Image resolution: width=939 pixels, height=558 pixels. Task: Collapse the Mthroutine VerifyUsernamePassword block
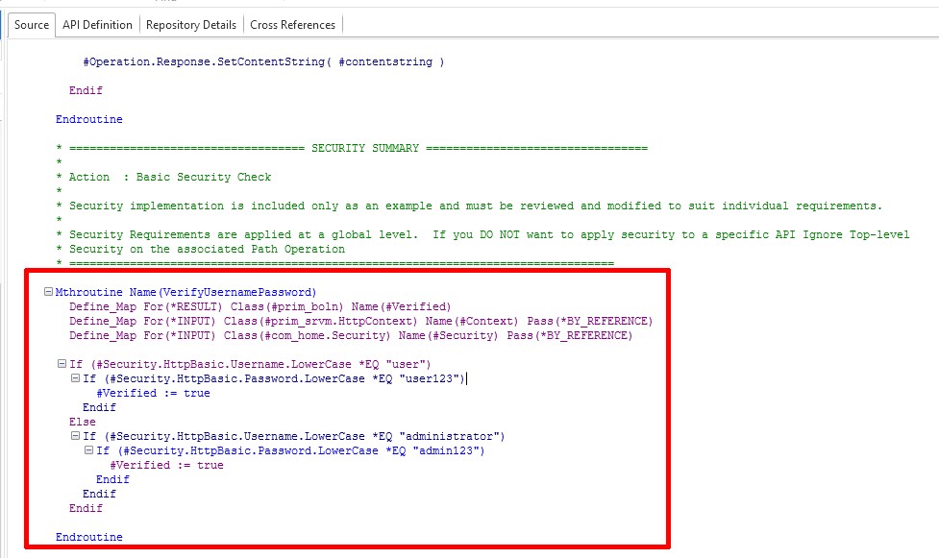click(48, 292)
